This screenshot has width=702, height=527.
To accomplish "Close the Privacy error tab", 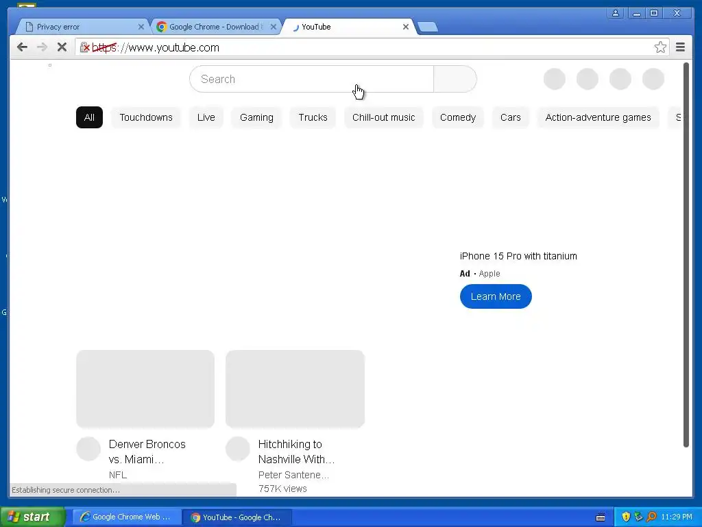I will [x=141, y=27].
